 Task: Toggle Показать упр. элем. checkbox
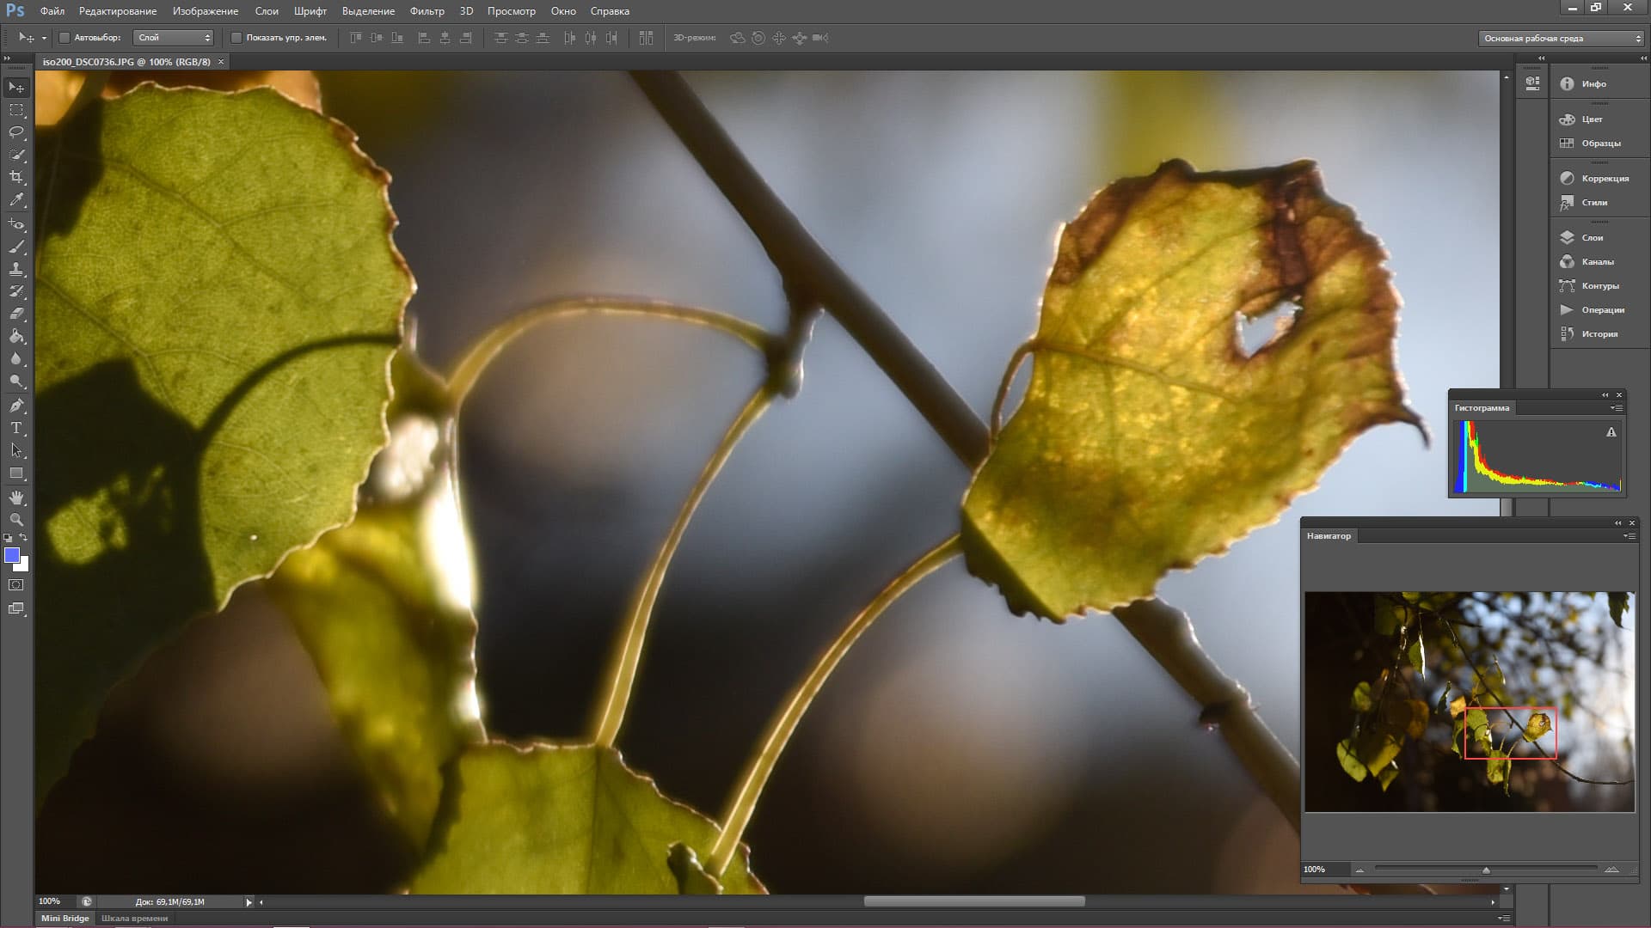(236, 38)
